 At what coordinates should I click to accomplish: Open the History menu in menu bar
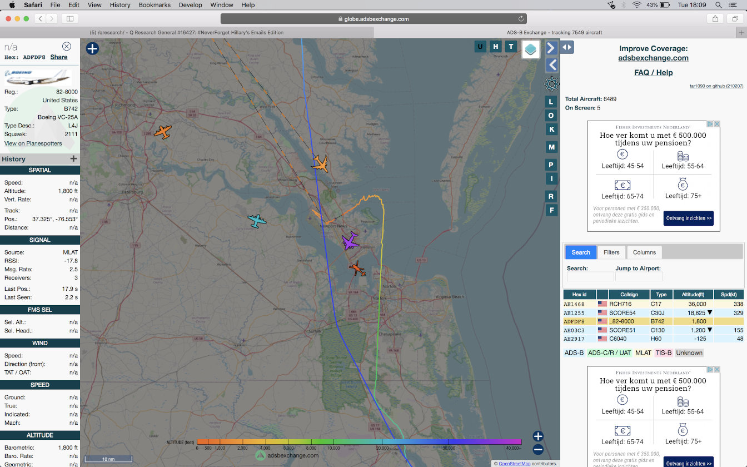pyautogui.click(x=120, y=5)
